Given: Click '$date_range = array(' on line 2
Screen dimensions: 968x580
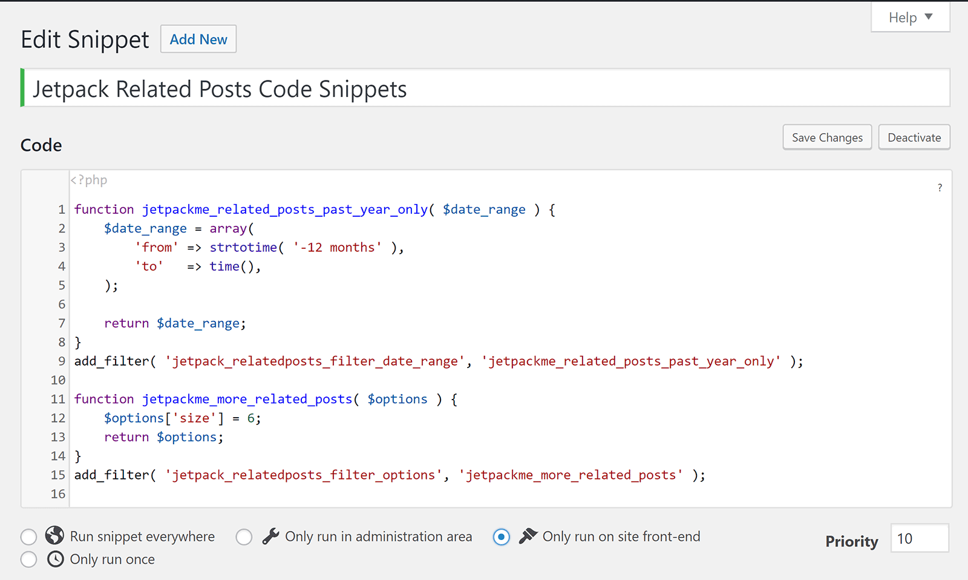Looking at the screenshot, I should 179,229.
